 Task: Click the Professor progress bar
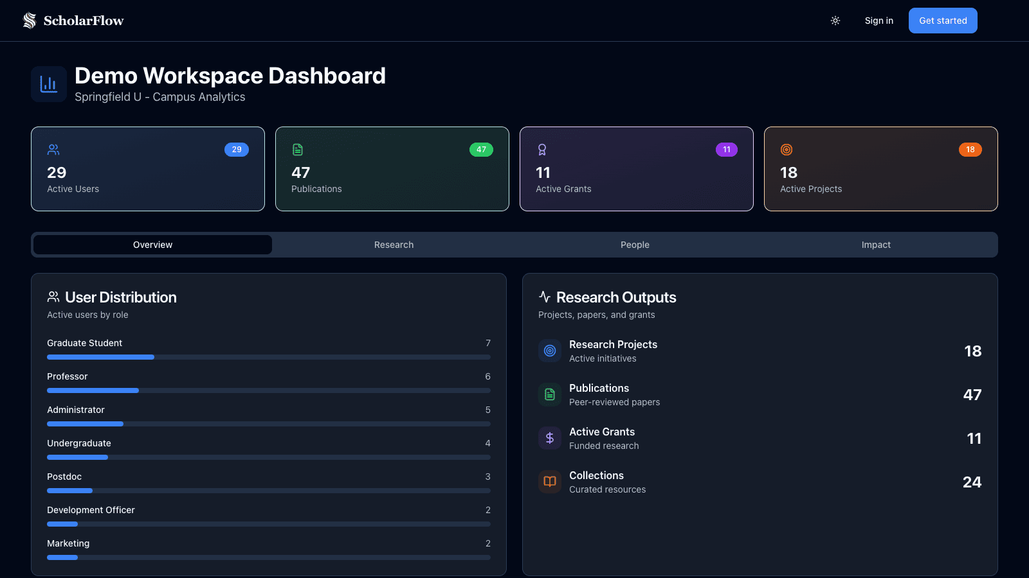point(269,390)
